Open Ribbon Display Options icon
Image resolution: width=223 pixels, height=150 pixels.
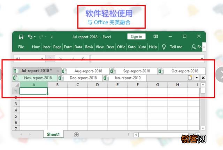(x=156, y=36)
